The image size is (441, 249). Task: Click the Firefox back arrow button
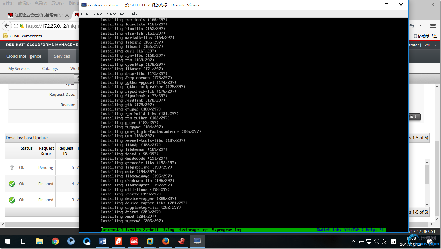coord(6,26)
